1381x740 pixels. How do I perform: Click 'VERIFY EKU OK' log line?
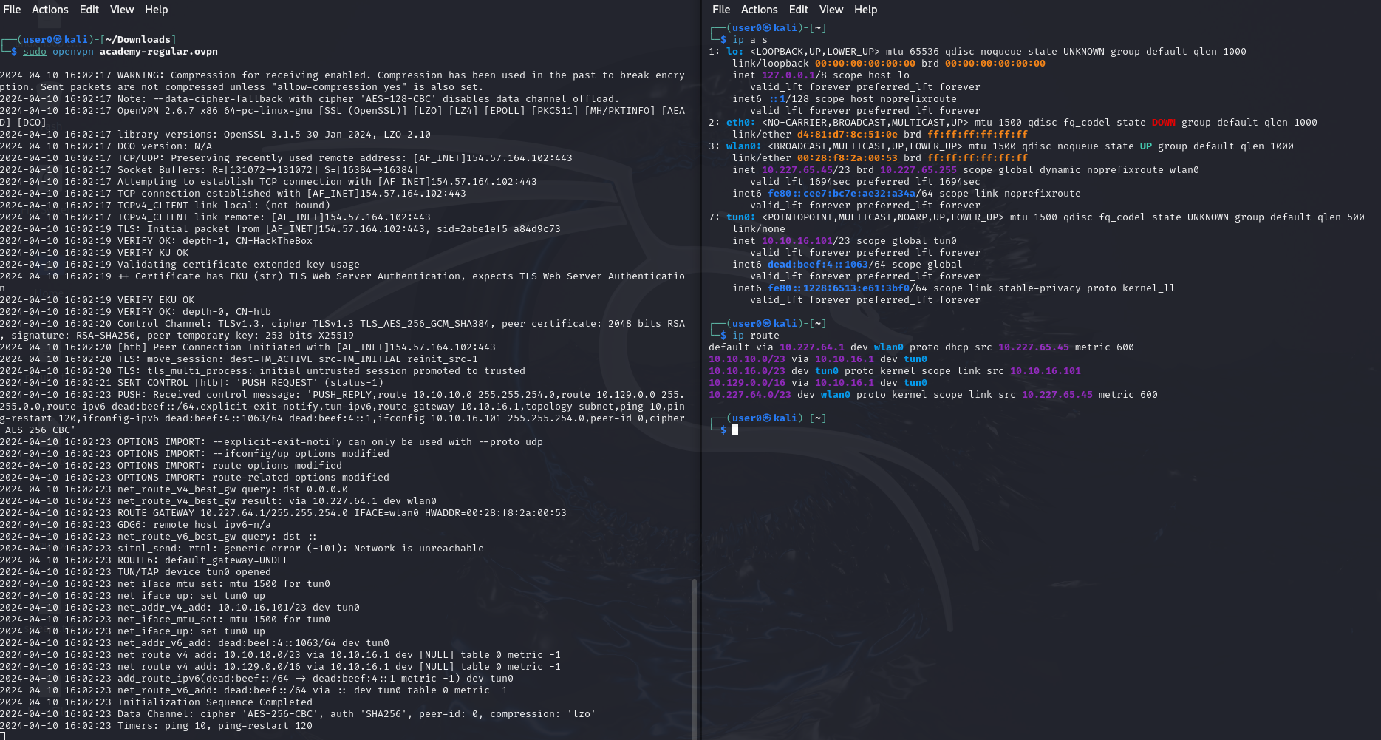click(156, 300)
